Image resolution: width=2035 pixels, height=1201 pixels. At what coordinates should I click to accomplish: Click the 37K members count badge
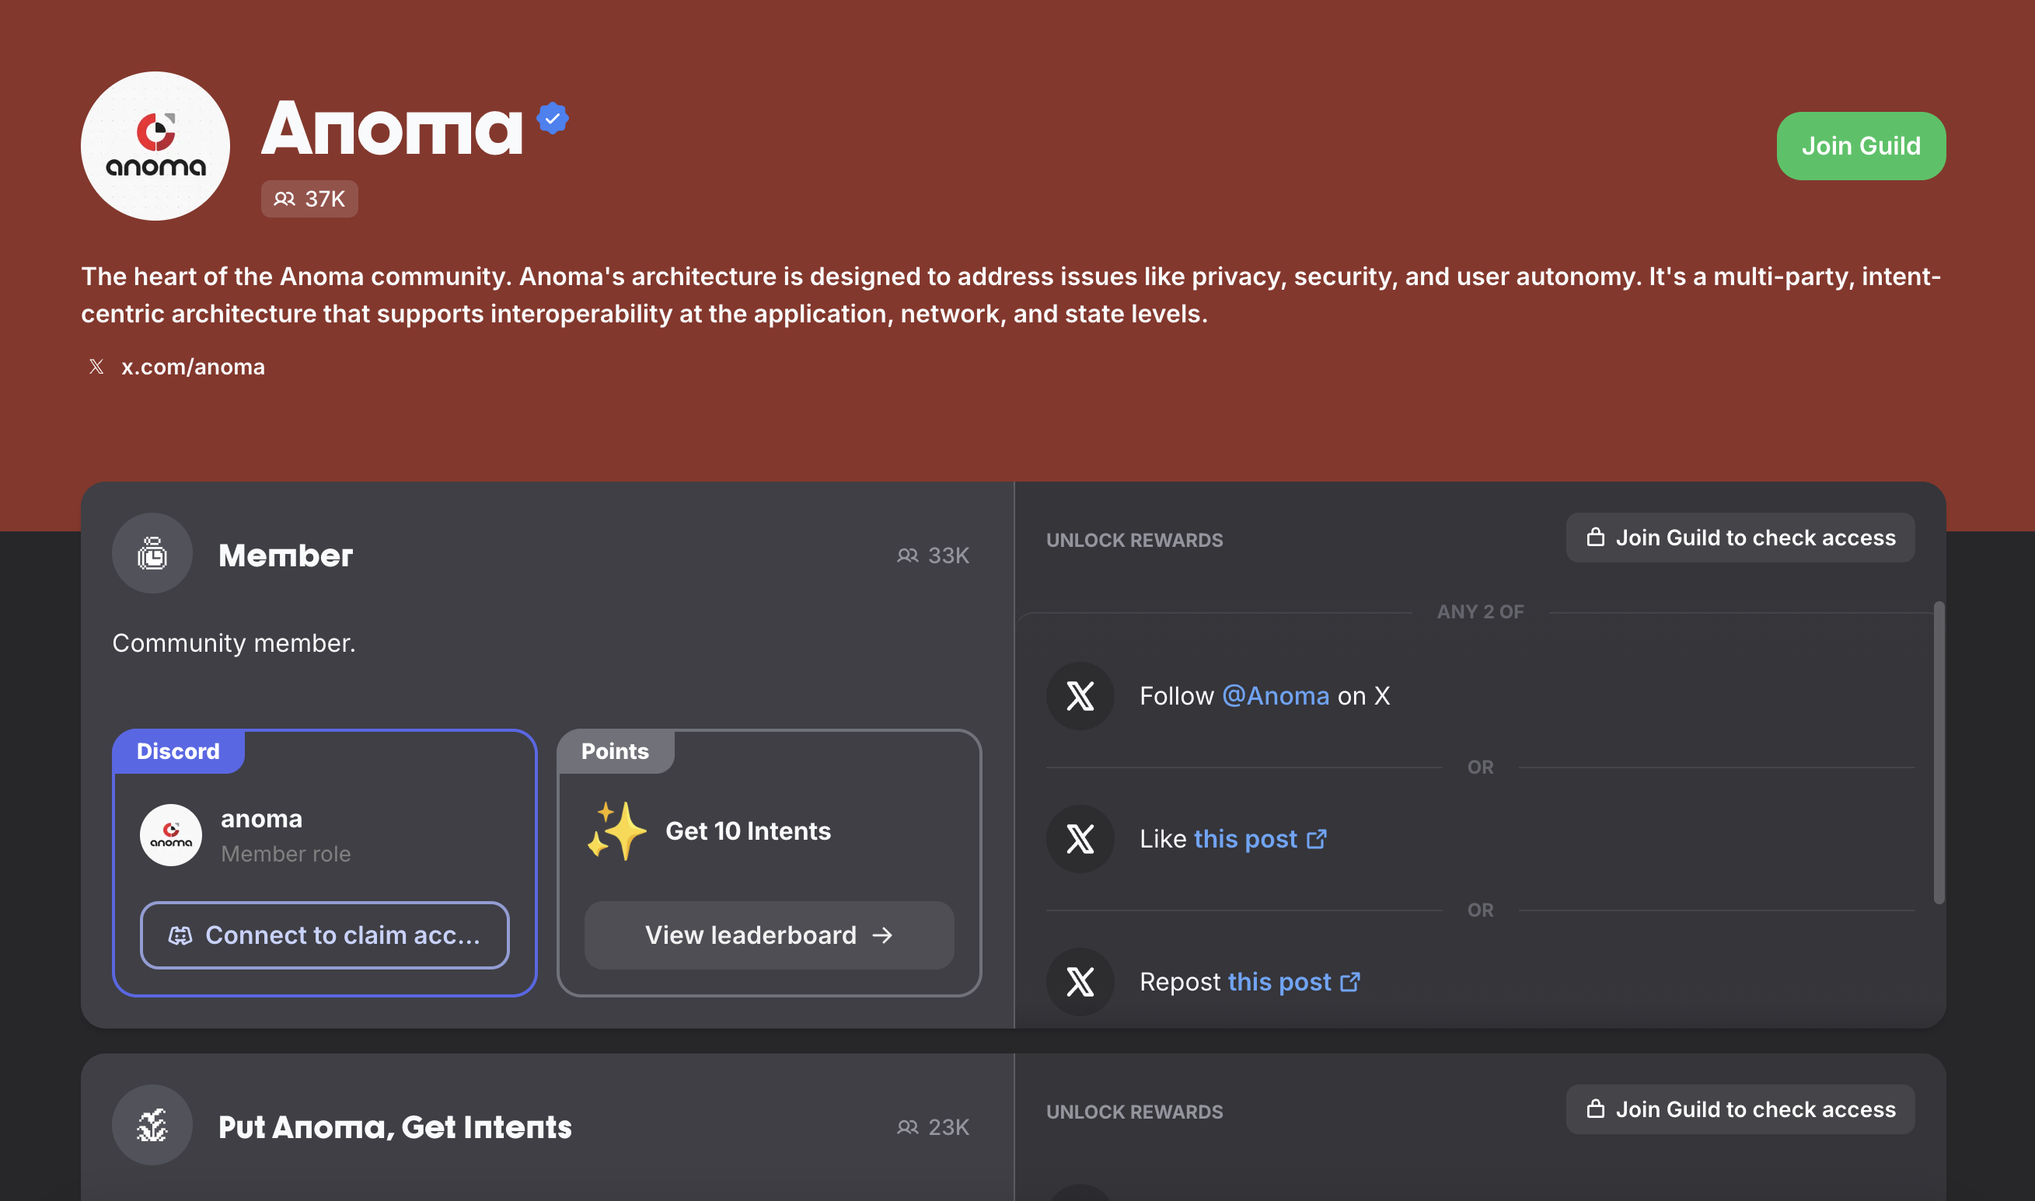[309, 199]
